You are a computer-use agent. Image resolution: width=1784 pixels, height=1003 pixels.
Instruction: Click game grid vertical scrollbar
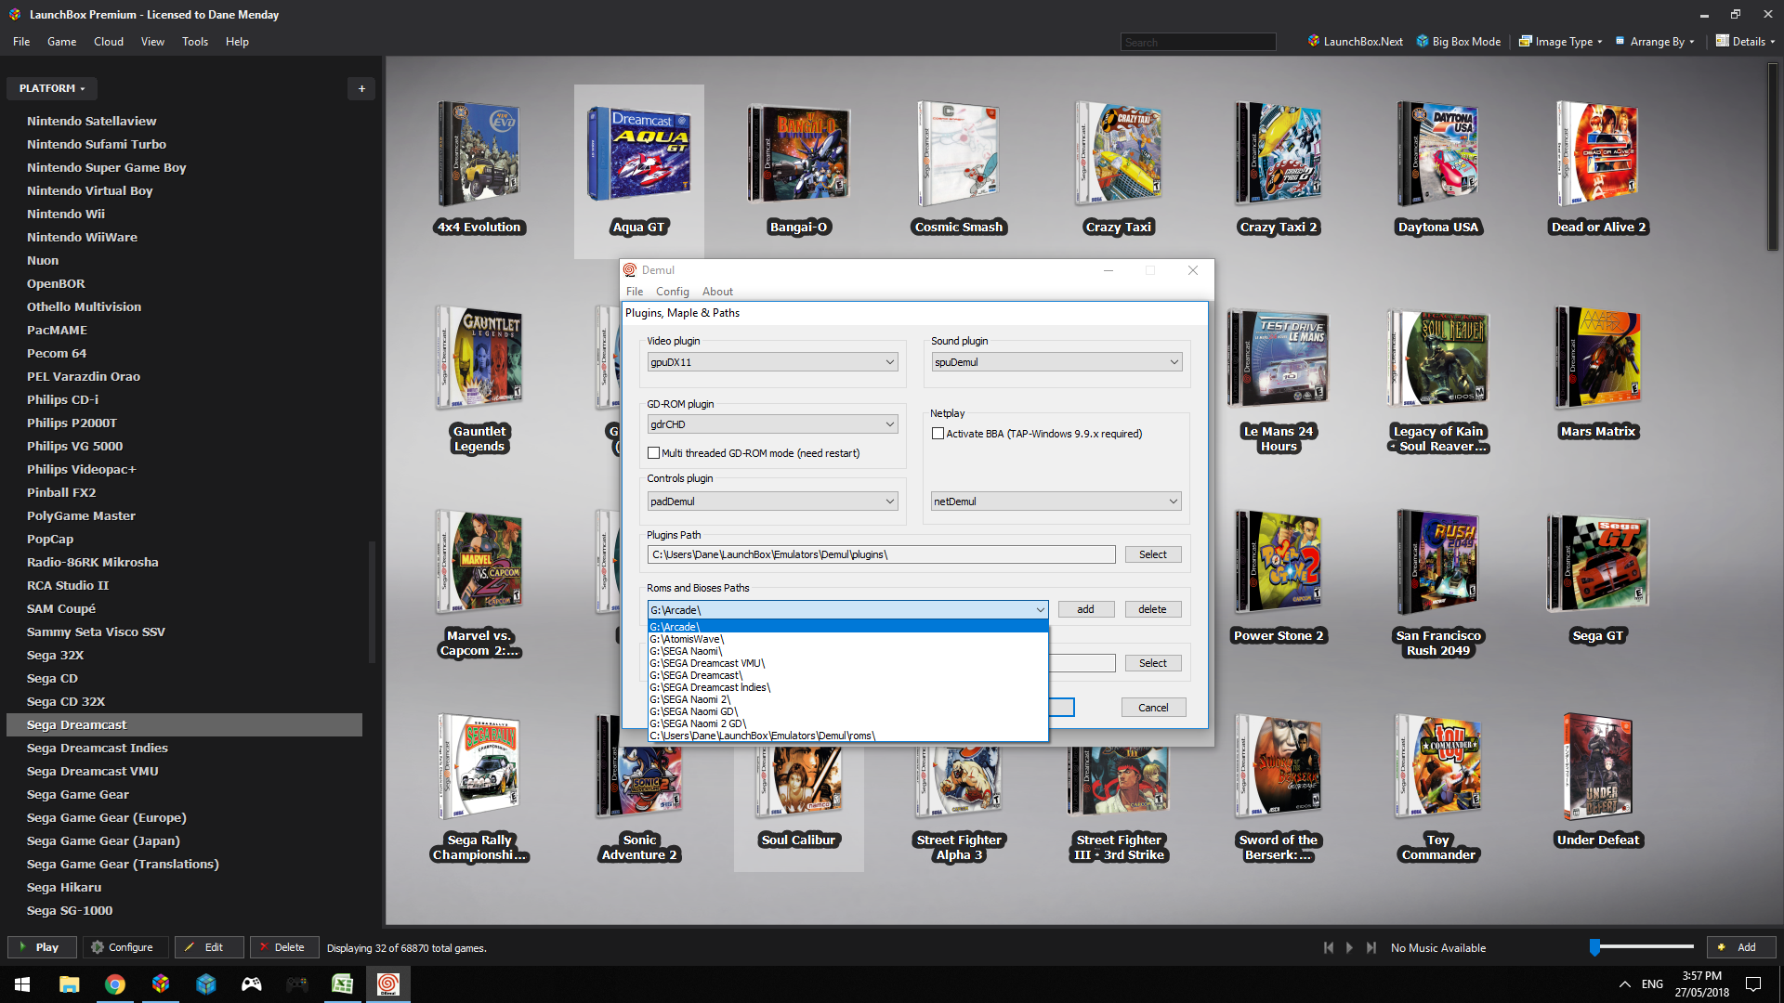[x=1772, y=158]
